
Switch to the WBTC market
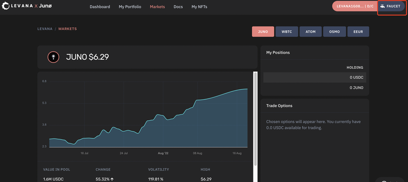(287, 32)
